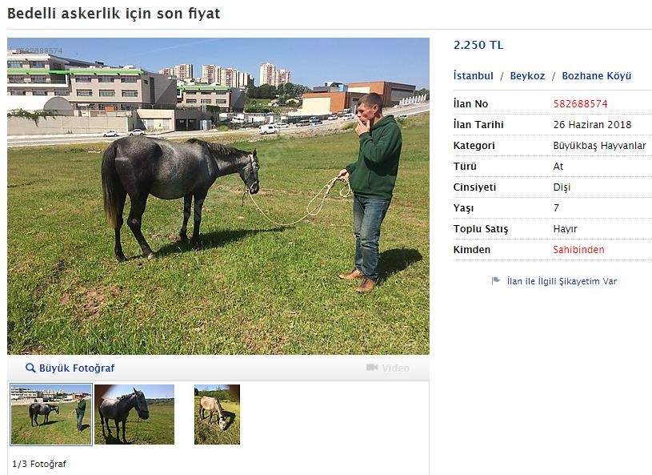Open the İstanbul location link

coord(473,76)
